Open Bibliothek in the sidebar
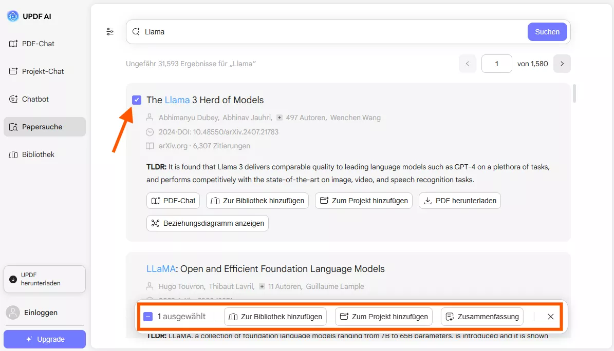This screenshot has height=351, width=614. 44,154
